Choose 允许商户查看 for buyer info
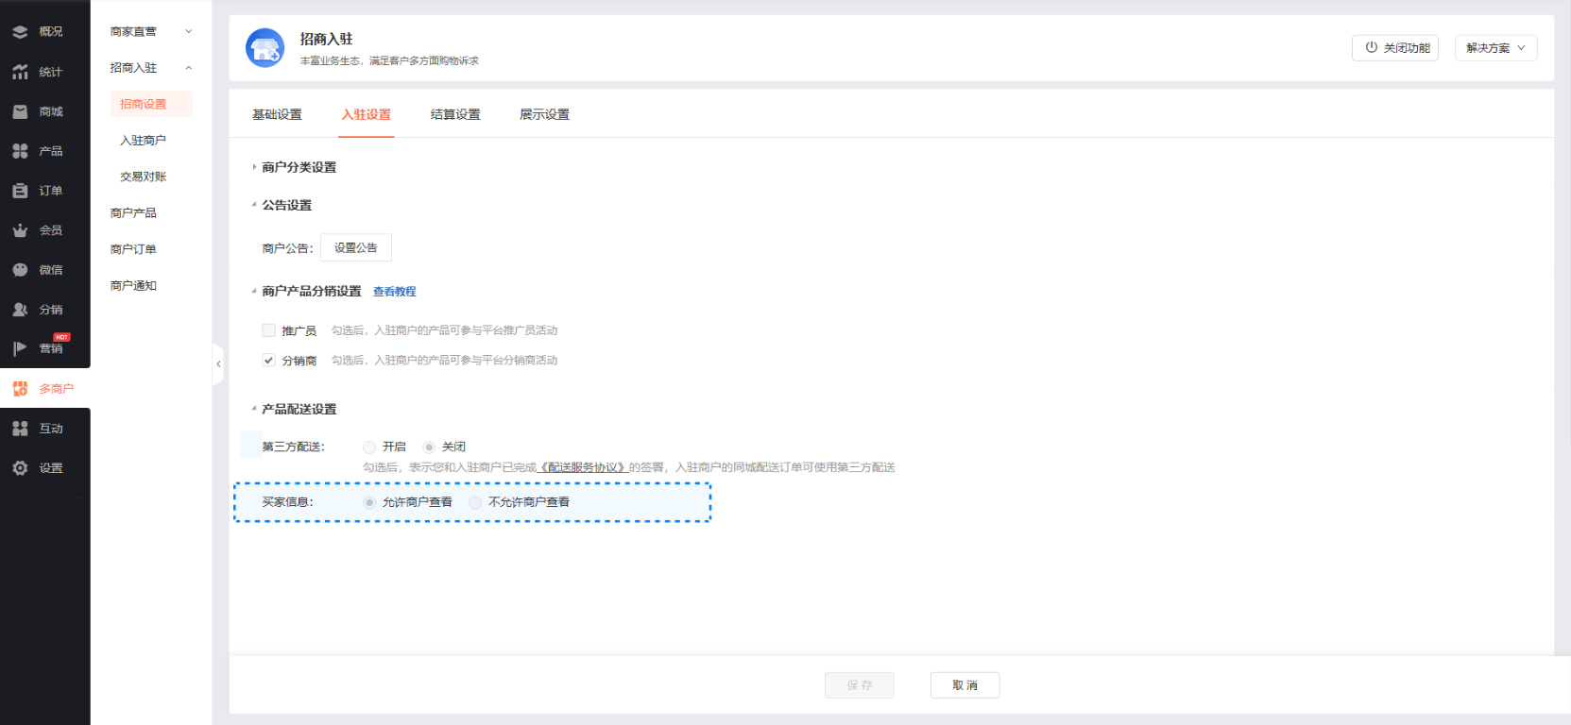 point(369,502)
